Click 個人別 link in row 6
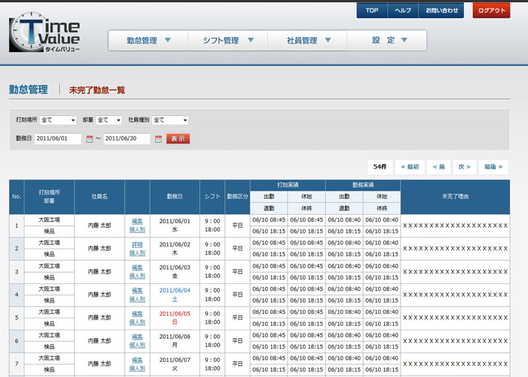This screenshot has width=528, height=377. tap(137, 345)
